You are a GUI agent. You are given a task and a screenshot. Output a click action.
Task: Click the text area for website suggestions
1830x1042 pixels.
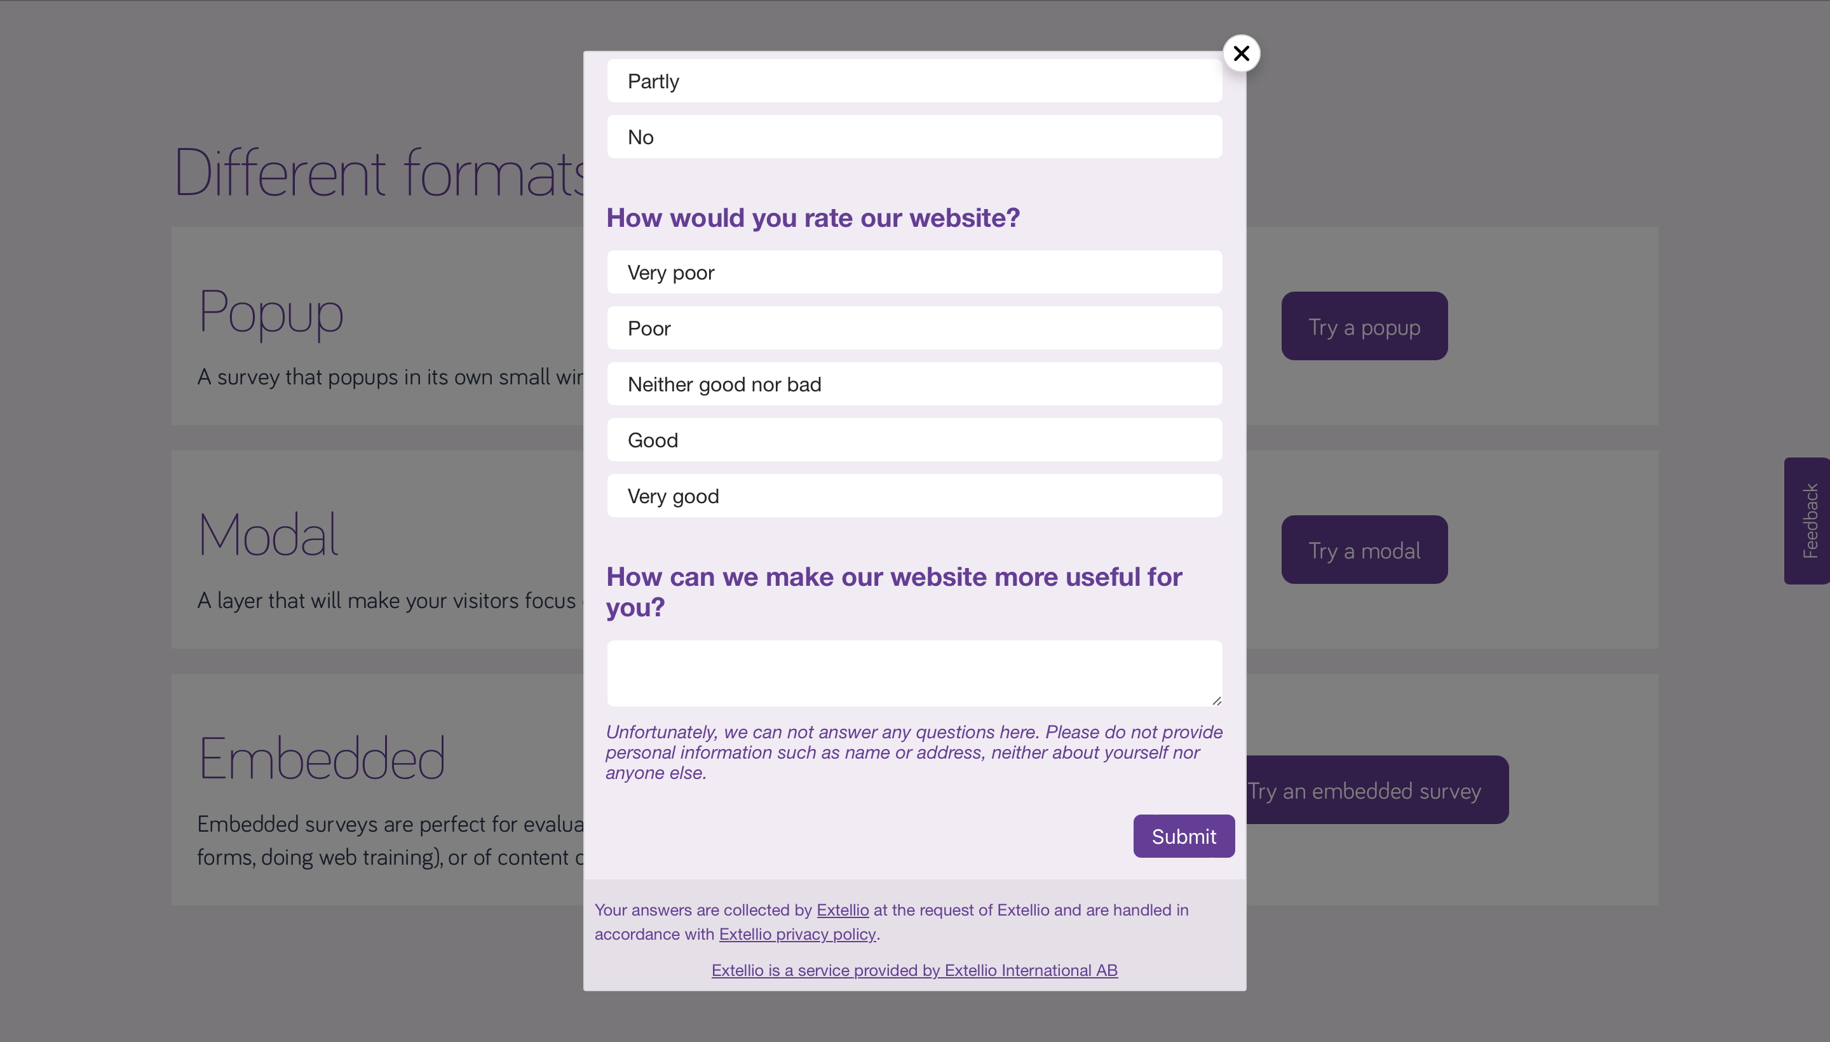914,673
